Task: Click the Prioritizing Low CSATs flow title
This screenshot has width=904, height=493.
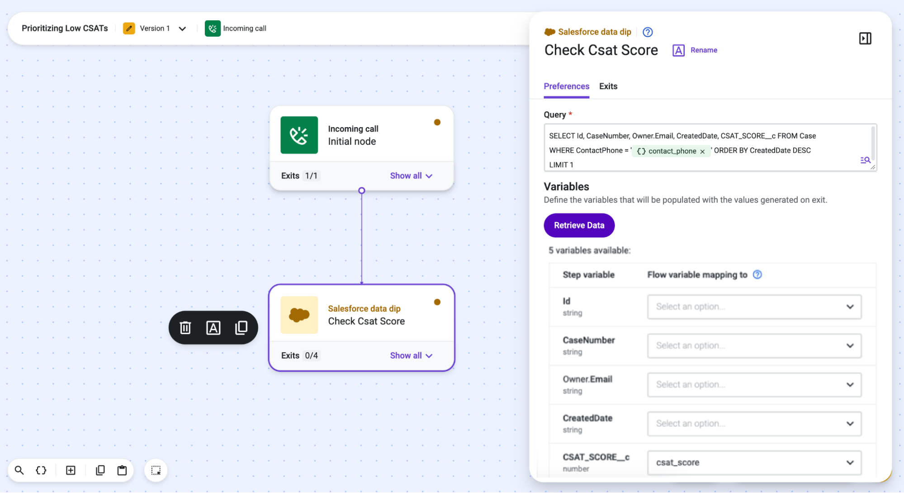Action: (x=65, y=28)
